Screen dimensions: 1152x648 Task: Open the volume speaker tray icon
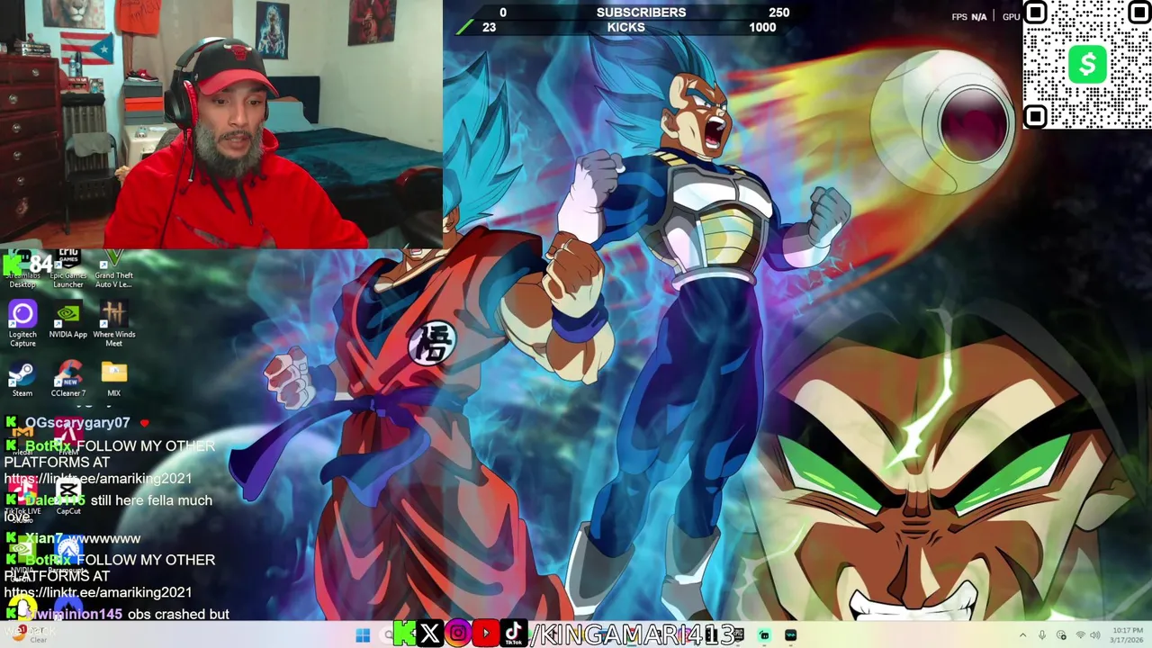tap(1096, 635)
